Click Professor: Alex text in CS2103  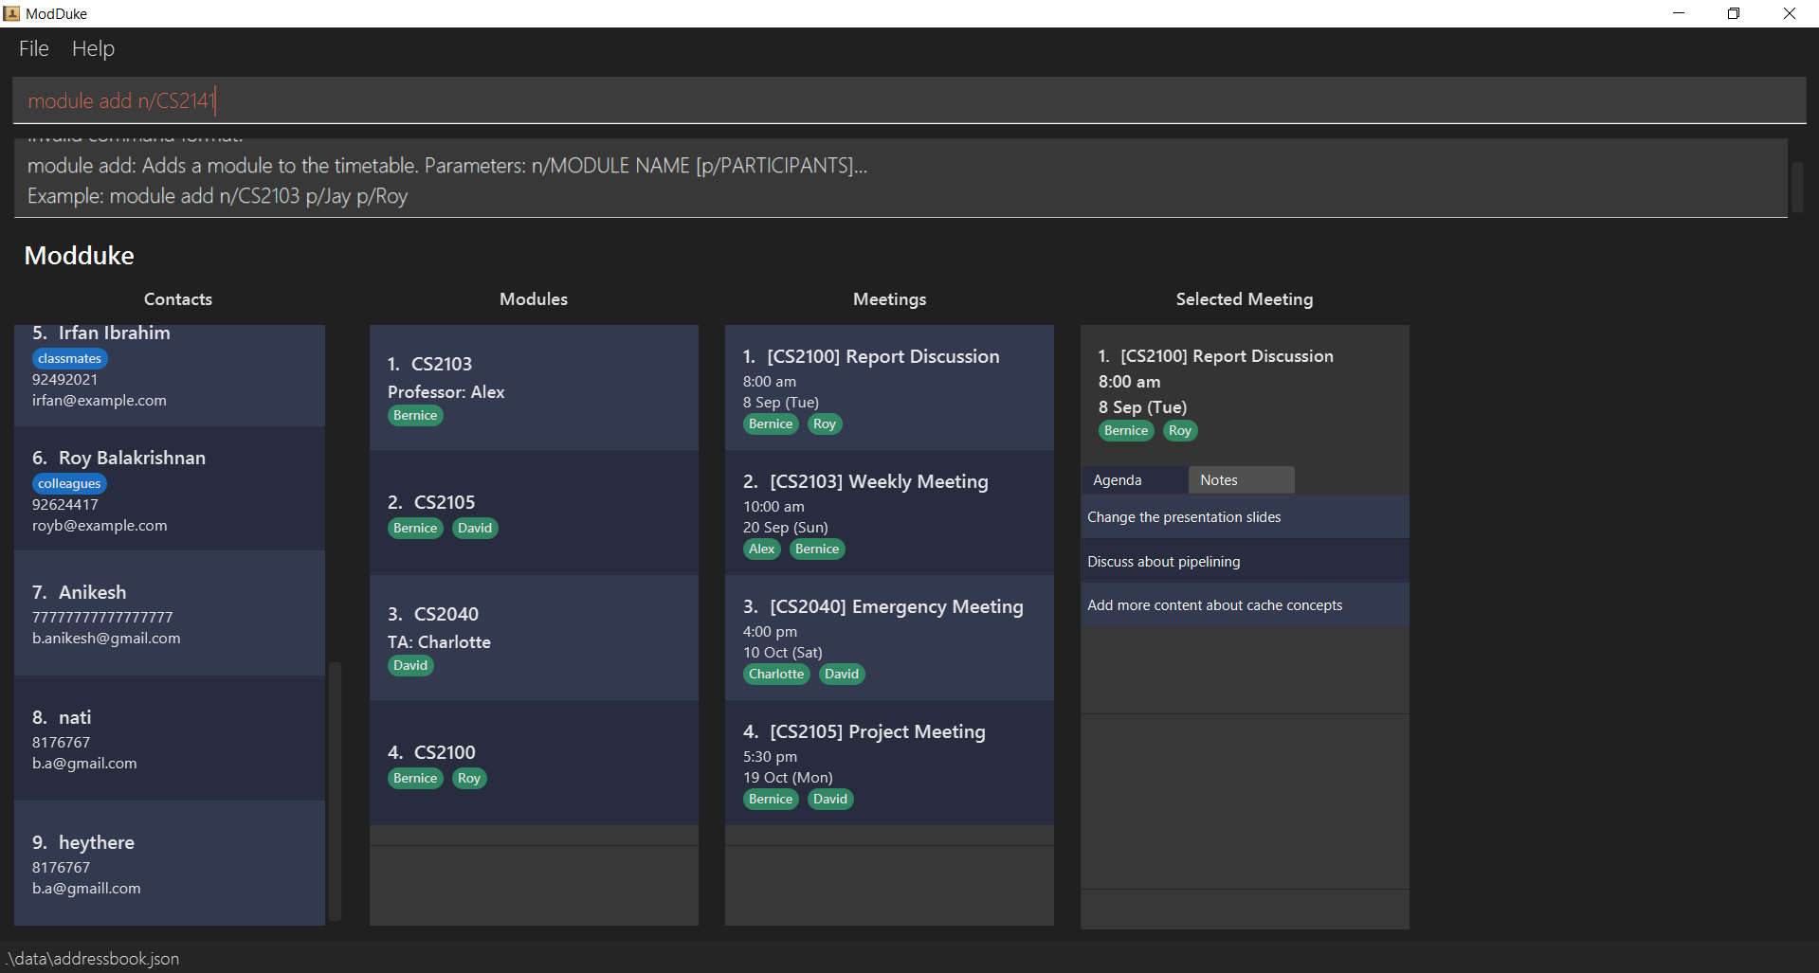click(x=446, y=392)
